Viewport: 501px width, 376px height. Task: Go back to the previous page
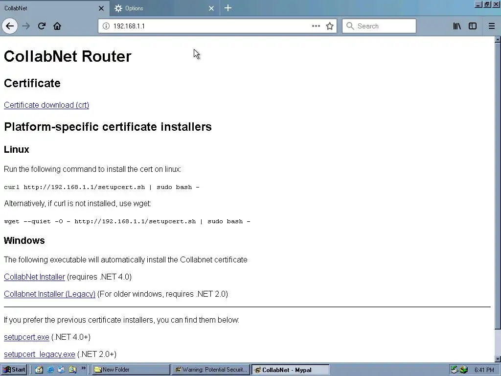click(x=10, y=26)
